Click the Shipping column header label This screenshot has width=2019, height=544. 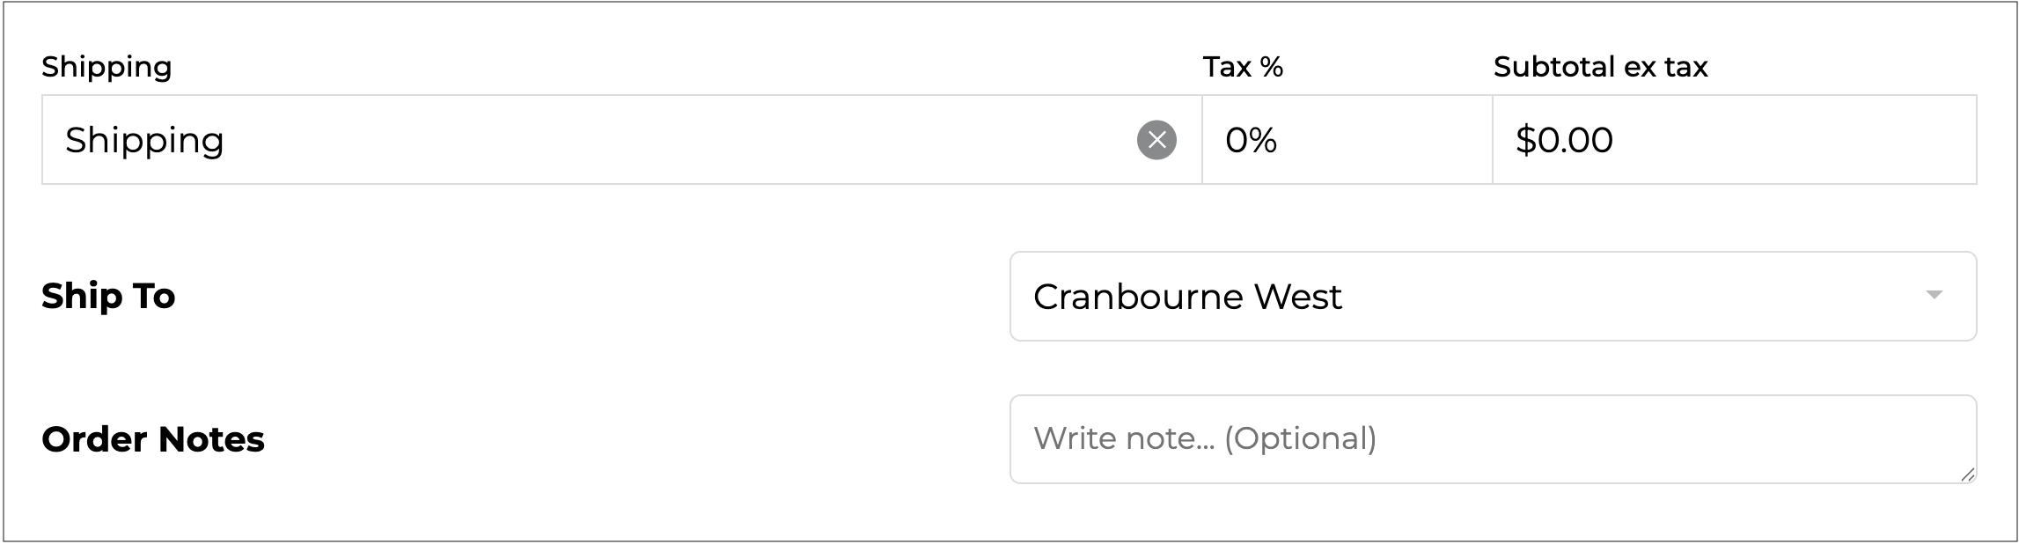(x=106, y=67)
